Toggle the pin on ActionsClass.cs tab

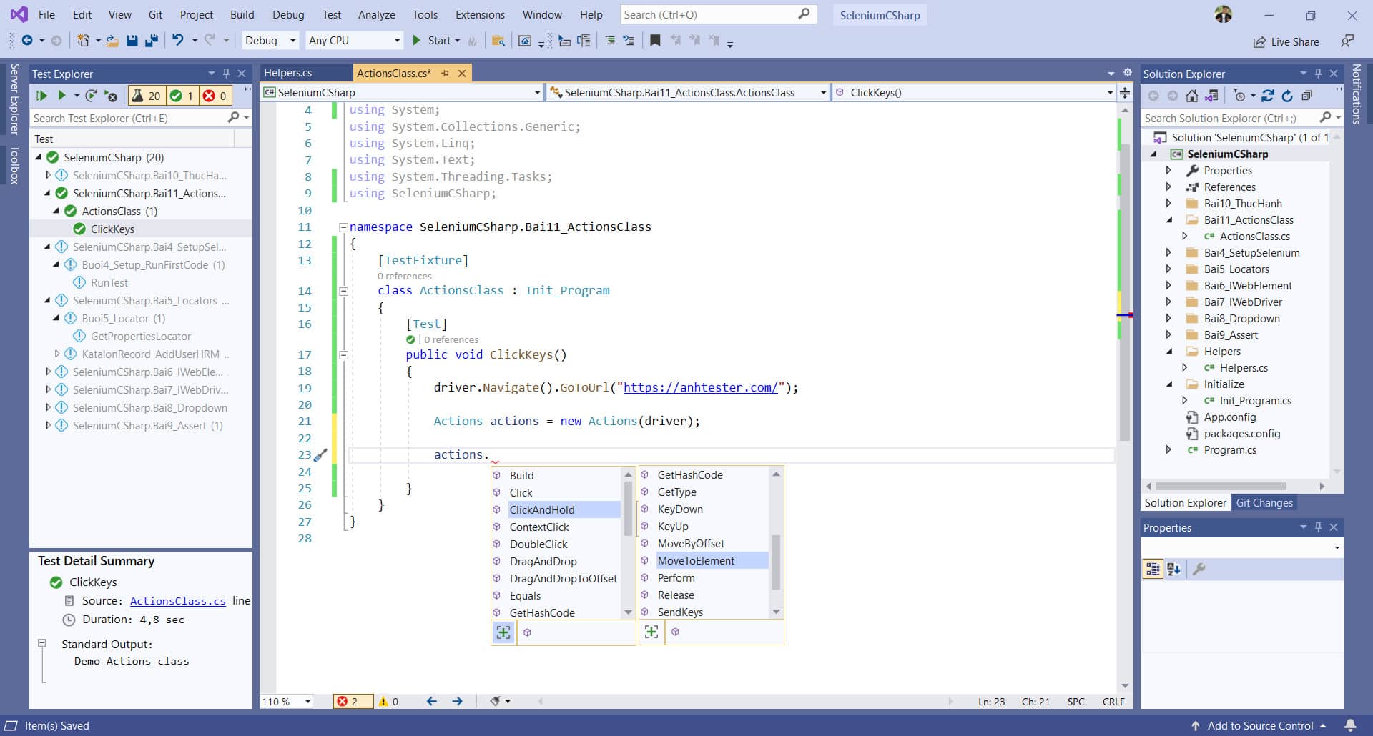click(446, 73)
